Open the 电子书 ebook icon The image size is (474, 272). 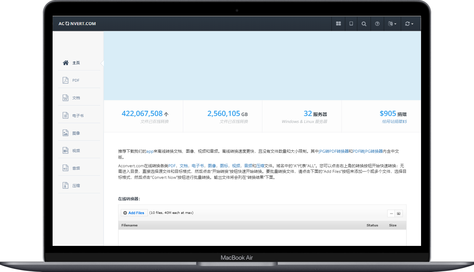[x=65, y=115]
